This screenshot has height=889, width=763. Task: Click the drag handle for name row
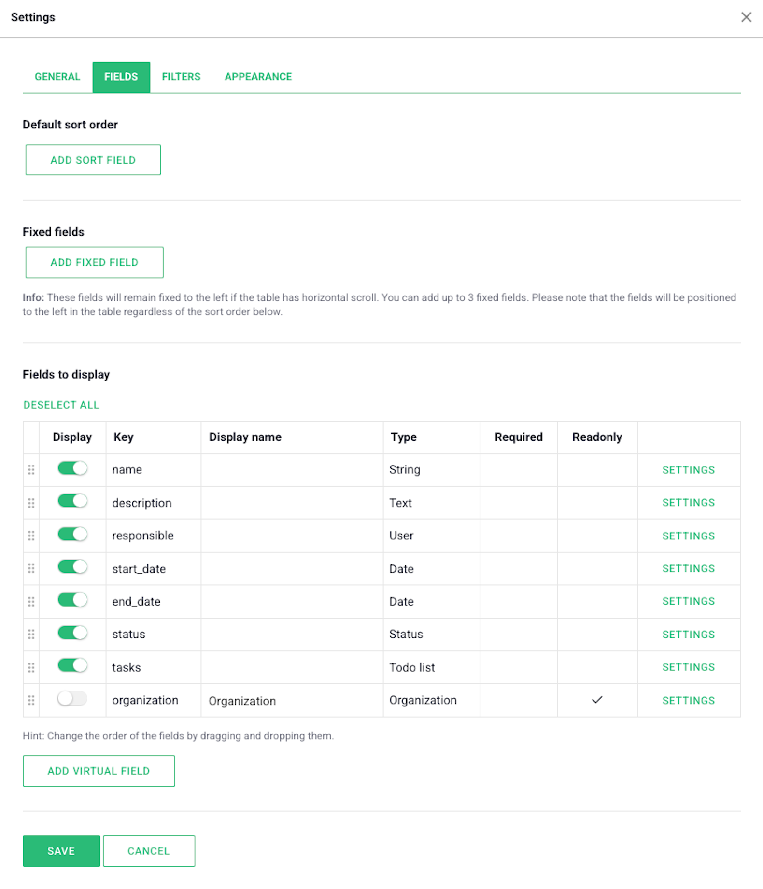click(31, 469)
